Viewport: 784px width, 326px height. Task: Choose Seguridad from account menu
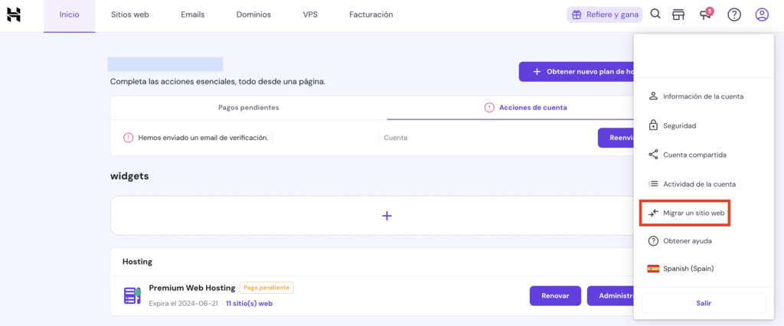(x=679, y=126)
